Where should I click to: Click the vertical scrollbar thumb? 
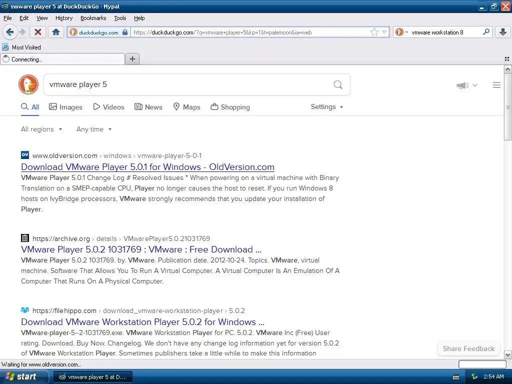[x=507, y=107]
